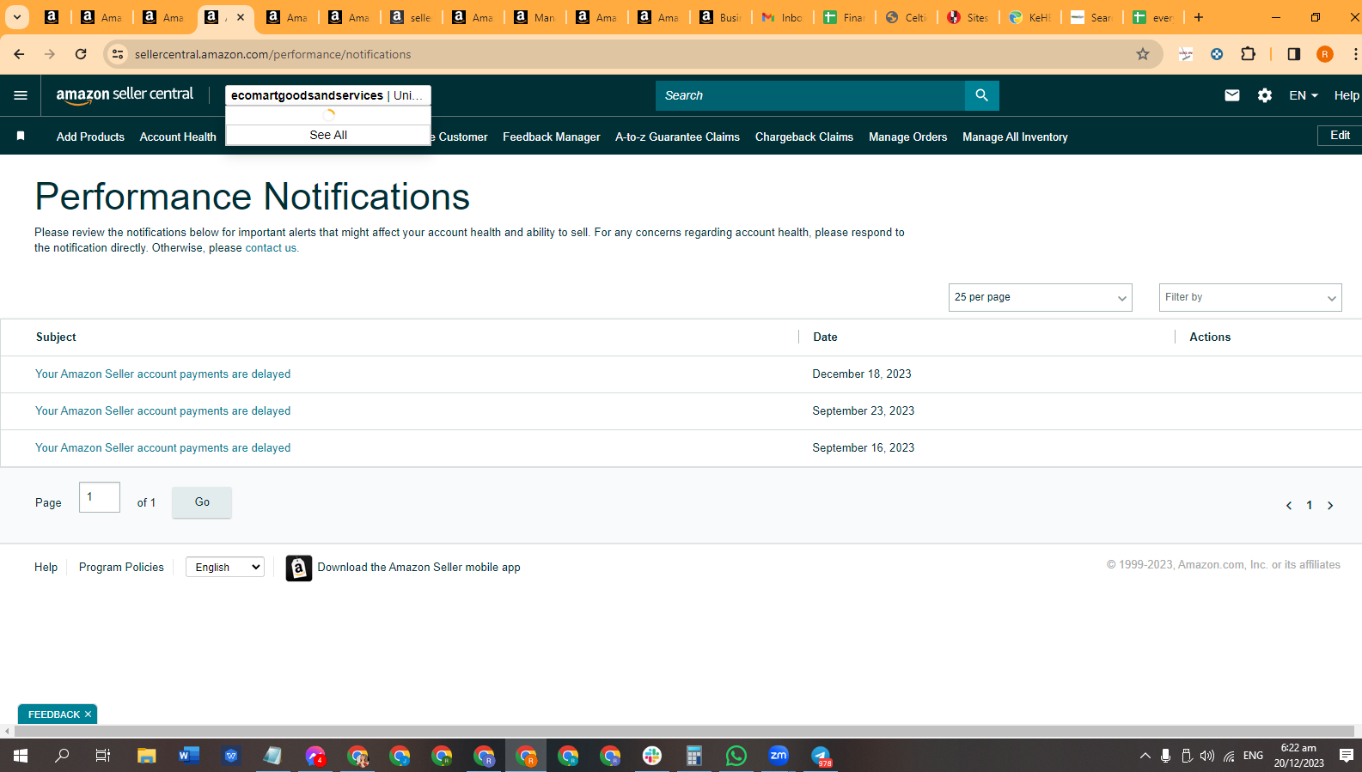Open the settings gear icon
The width and height of the screenshot is (1362, 772).
[1264, 95]
